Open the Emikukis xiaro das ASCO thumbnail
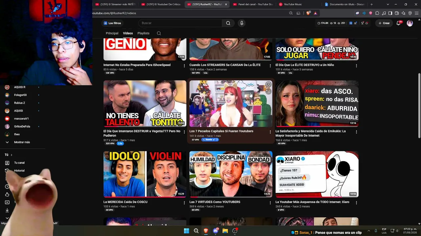This screenshot has width=421, height=236. (x=317, y=104)
